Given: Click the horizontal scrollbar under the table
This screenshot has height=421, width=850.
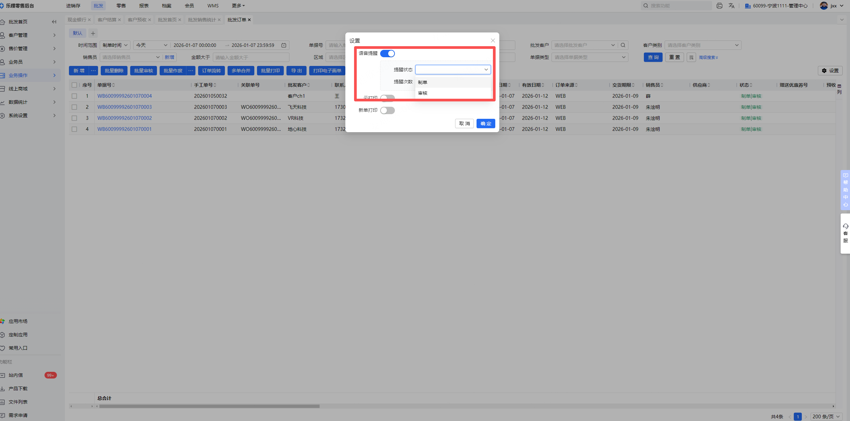Looking at the screenshot, I should 209,406.
